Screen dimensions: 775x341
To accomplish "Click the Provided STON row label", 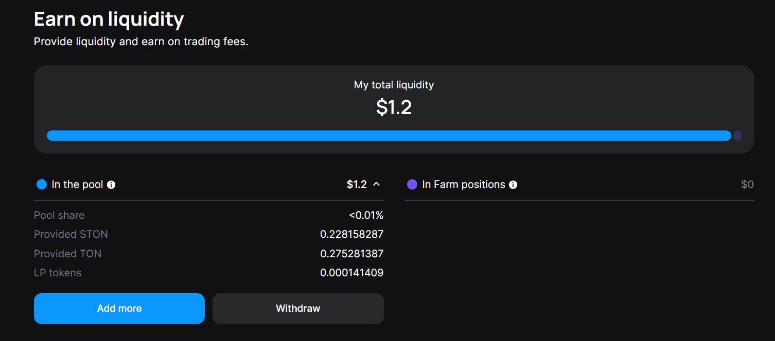I will coord(71,234).
